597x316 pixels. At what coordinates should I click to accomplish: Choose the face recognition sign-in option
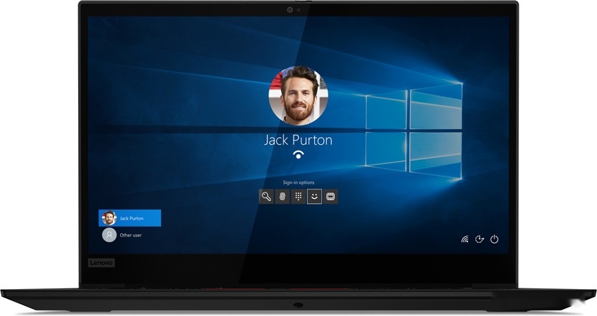[314, 197]
